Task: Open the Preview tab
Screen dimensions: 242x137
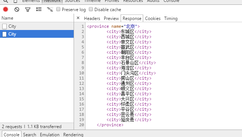Action: point(111,19)
